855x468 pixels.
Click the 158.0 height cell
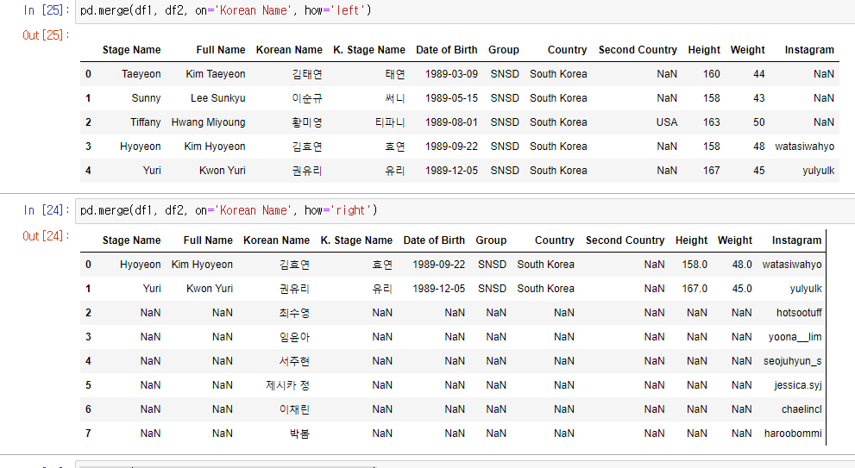695,265
